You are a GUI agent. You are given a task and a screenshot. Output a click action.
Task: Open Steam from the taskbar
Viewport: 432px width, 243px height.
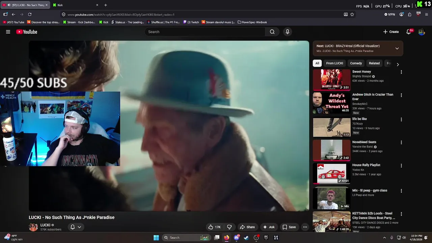pyautogui.click(x=246, y=238)
